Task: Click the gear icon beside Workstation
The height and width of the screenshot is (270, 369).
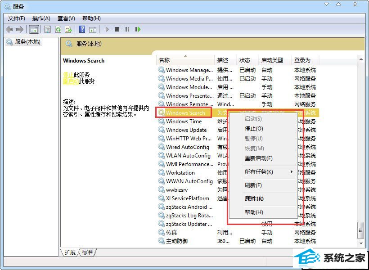Action: click(162, 172)
